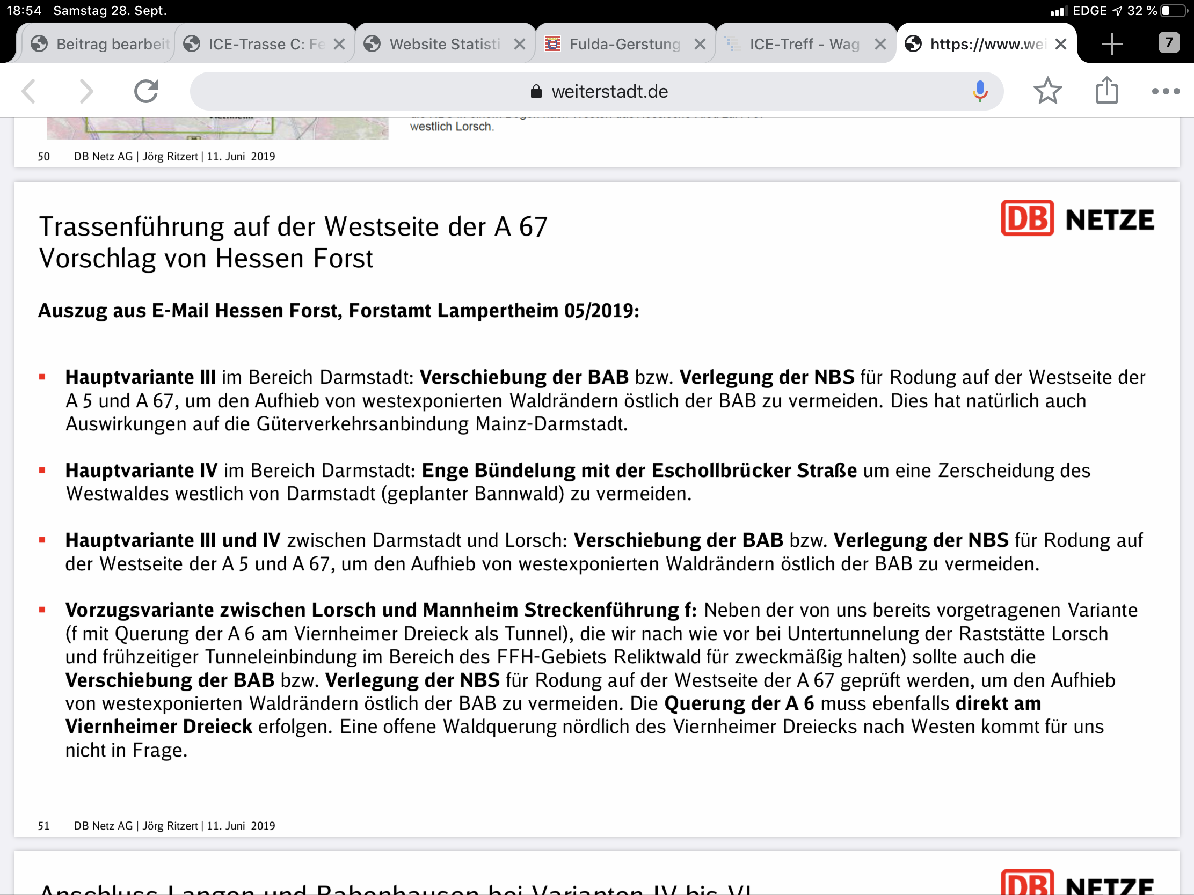Bookmark this page with the star icon

(1048, 91)
